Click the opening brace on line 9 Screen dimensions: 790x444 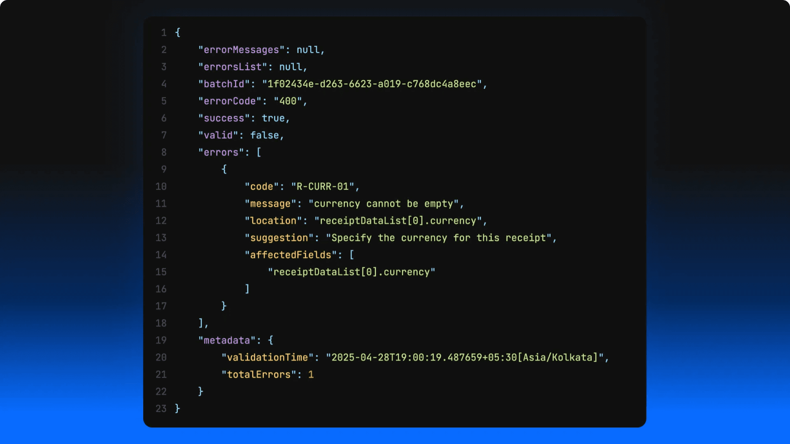tap(224, 169)
